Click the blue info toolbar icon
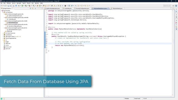This screenshot has height=100, width=178. pos(16,6)
